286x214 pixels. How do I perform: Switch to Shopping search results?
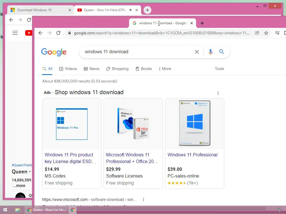pyautogui.click(x=117, y=69)
